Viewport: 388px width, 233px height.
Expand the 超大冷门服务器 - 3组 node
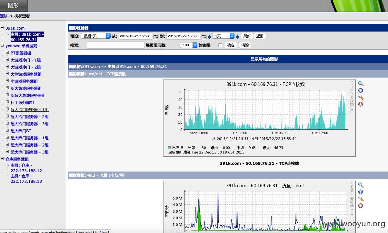pyautogui.click(x=7, y=123)
